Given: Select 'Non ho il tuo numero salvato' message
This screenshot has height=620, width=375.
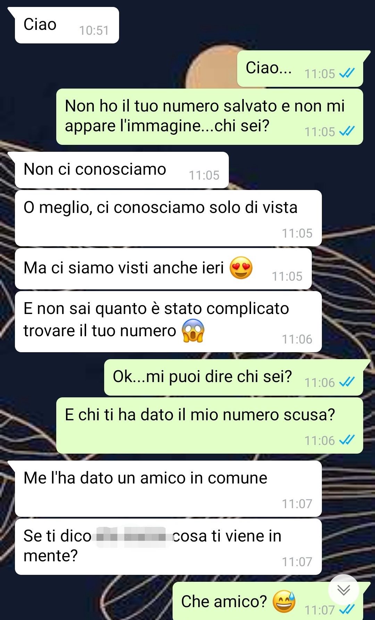Looking at the screenshot, I should coord(209,117).
